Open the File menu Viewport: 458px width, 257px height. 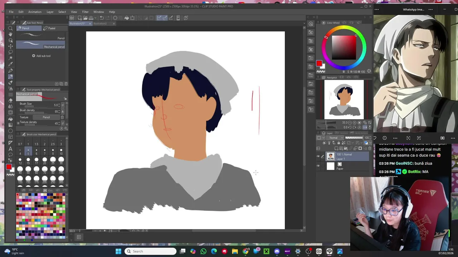point(11,12)
